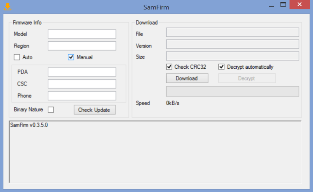
Task: Select the Size read-only field
Action: 232,56
